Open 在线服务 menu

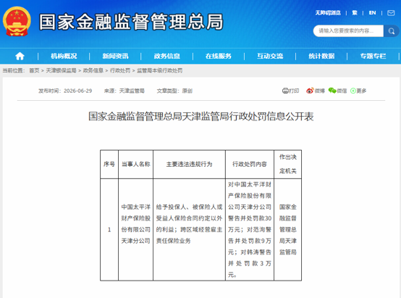pos(219,56)
